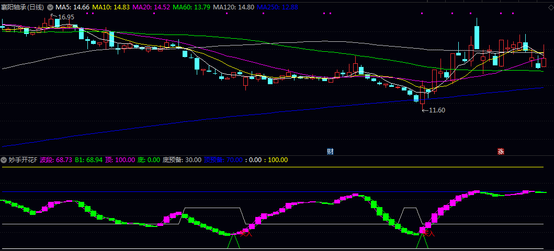Select the MA60: 13.79 indicator label

pyautogui.click(x=193, y=7)
